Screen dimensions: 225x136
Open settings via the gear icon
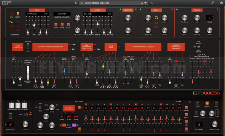[221, 3]
